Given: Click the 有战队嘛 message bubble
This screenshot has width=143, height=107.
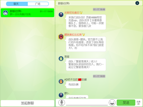Looking at the screenshot, I should pyautogui.click(x=73, y=85).
